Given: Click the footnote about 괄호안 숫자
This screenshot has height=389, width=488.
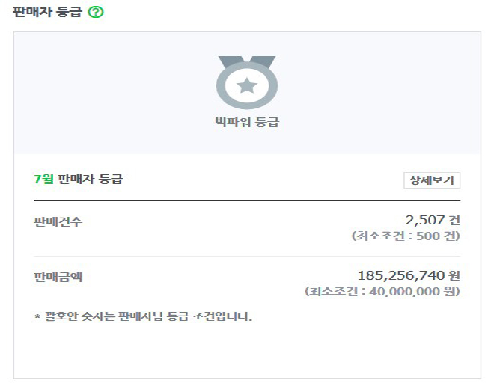Looking at the screenshot, I should click(143, 316).
